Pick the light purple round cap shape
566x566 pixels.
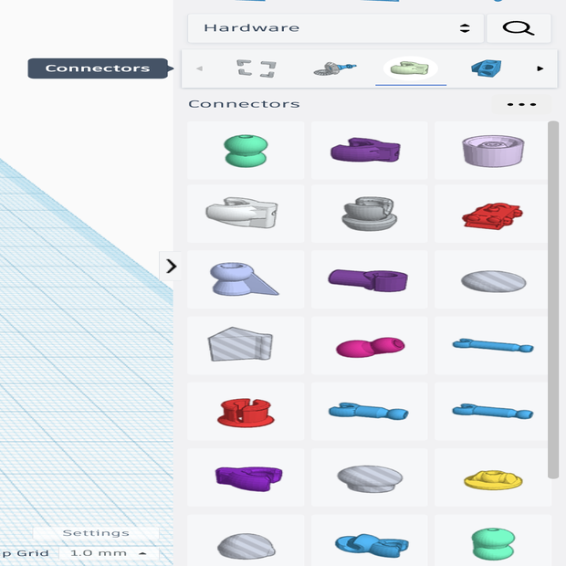pyautogui.click(x=492, y=150)
